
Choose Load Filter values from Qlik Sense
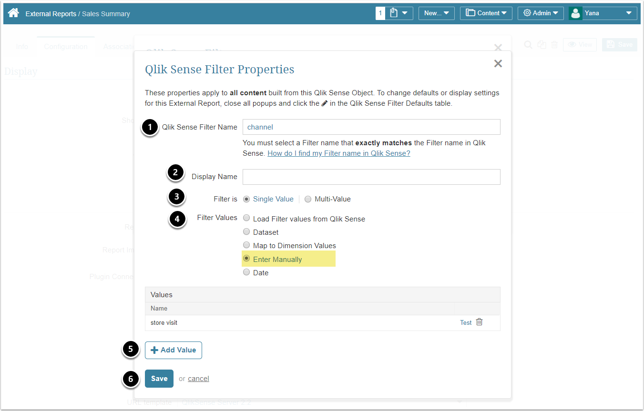(246, 219)
